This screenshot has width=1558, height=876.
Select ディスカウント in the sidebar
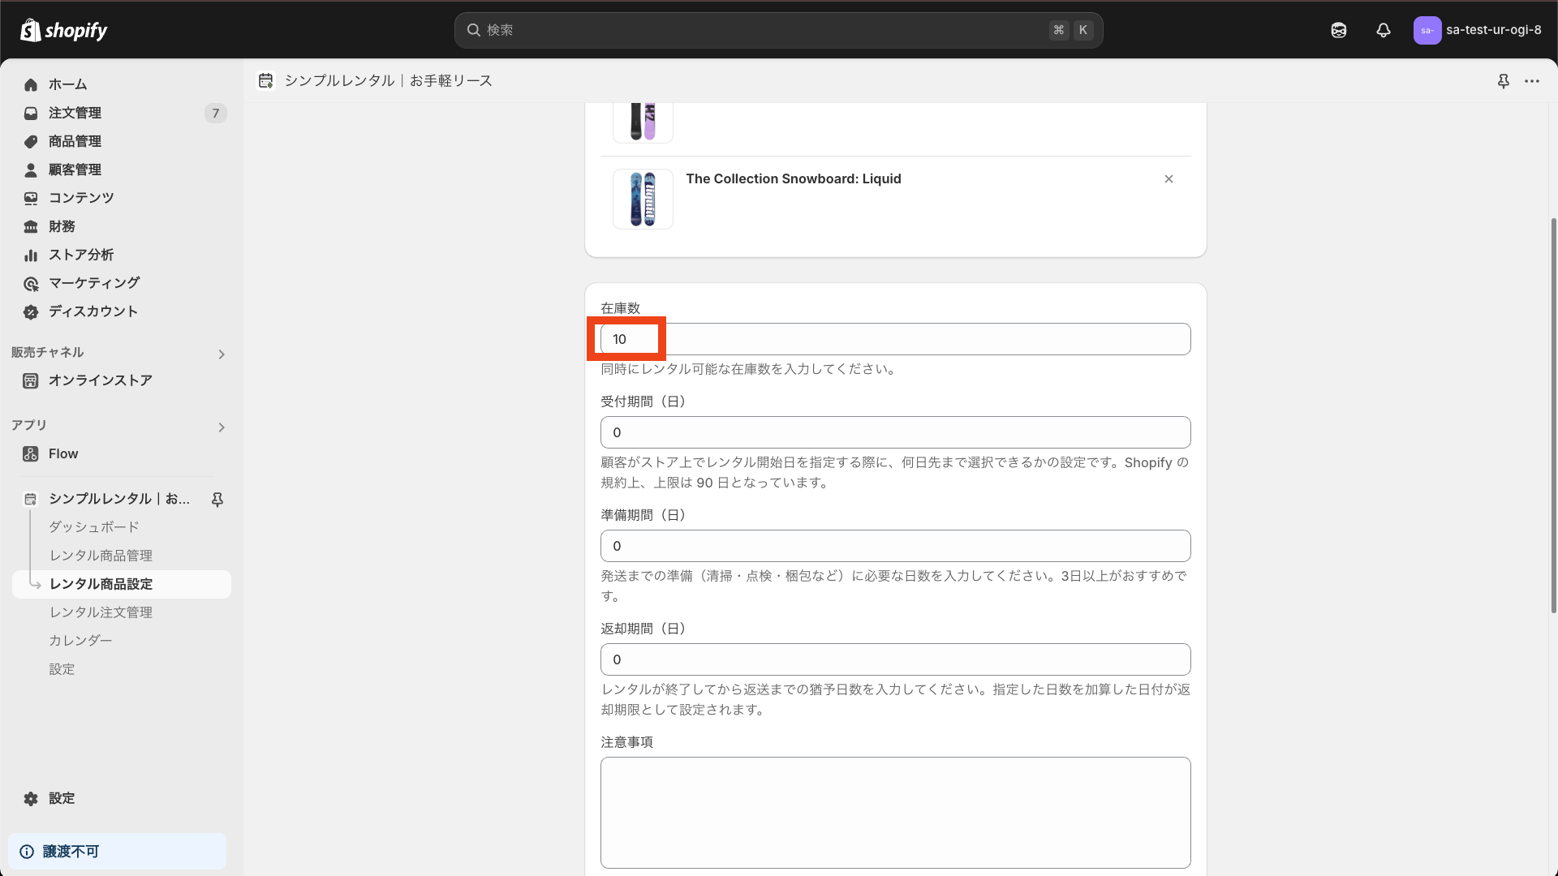pyautogui.click(x=92, y=311)
